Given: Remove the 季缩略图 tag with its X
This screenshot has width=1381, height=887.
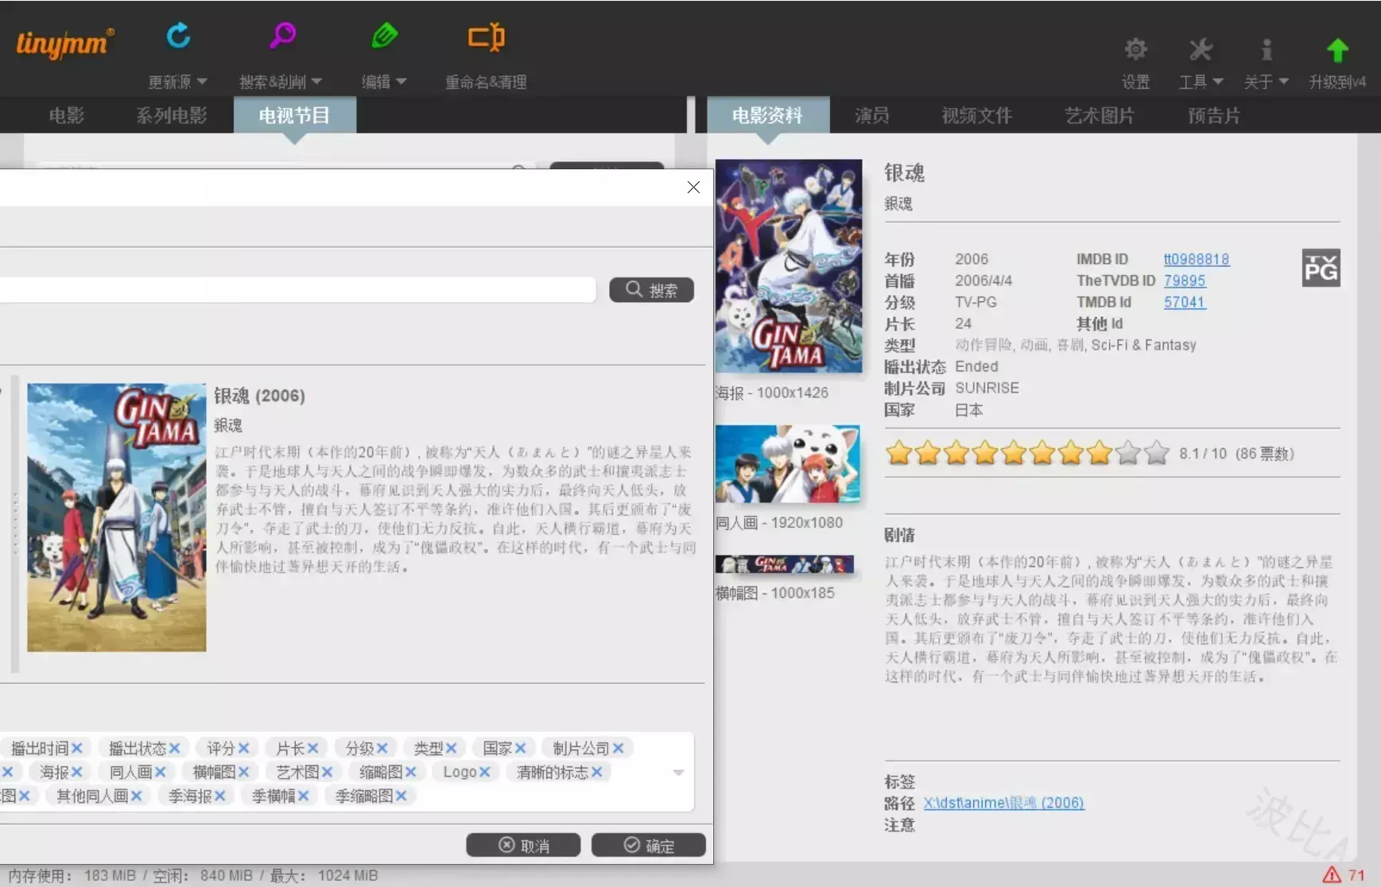Looking at the screenshot, I should 401,796.
